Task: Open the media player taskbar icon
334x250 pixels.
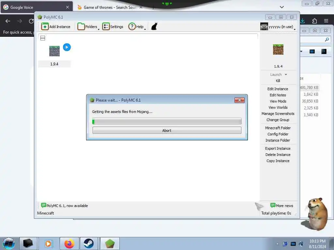Action: click(48, 243)
